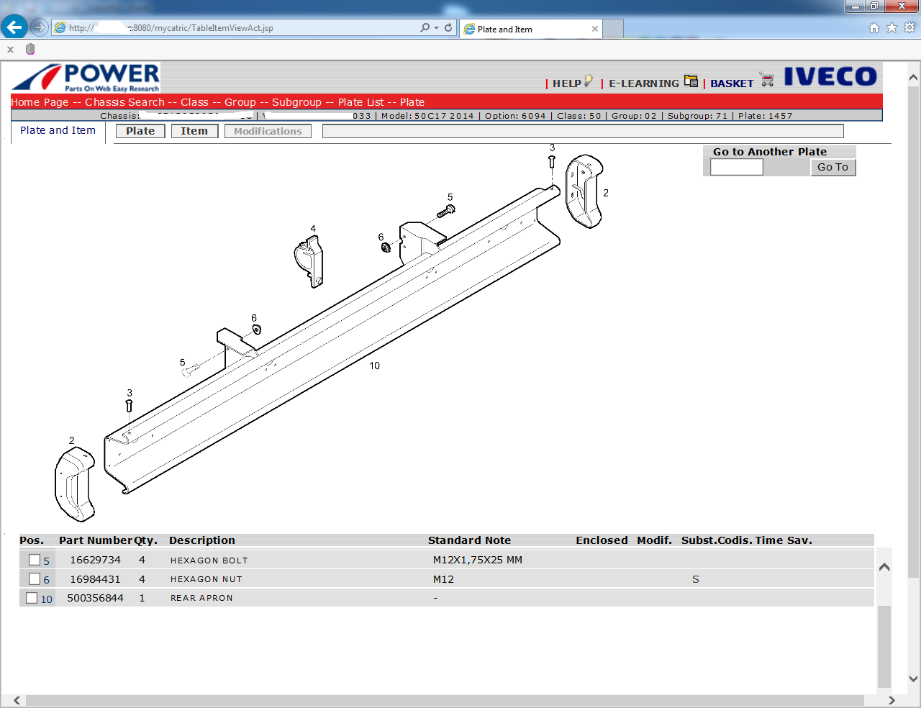
Task: Switch to the Item tab
Action: point(194,130)
